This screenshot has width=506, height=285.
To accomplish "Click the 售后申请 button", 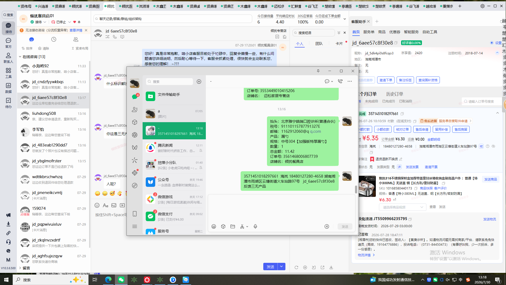I will [422, 129].
